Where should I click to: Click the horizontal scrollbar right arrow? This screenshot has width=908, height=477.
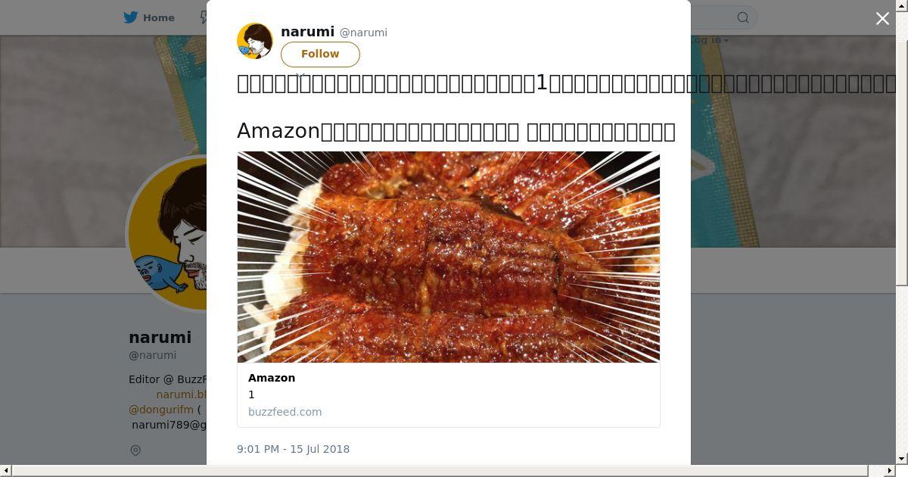click(889, 471)
